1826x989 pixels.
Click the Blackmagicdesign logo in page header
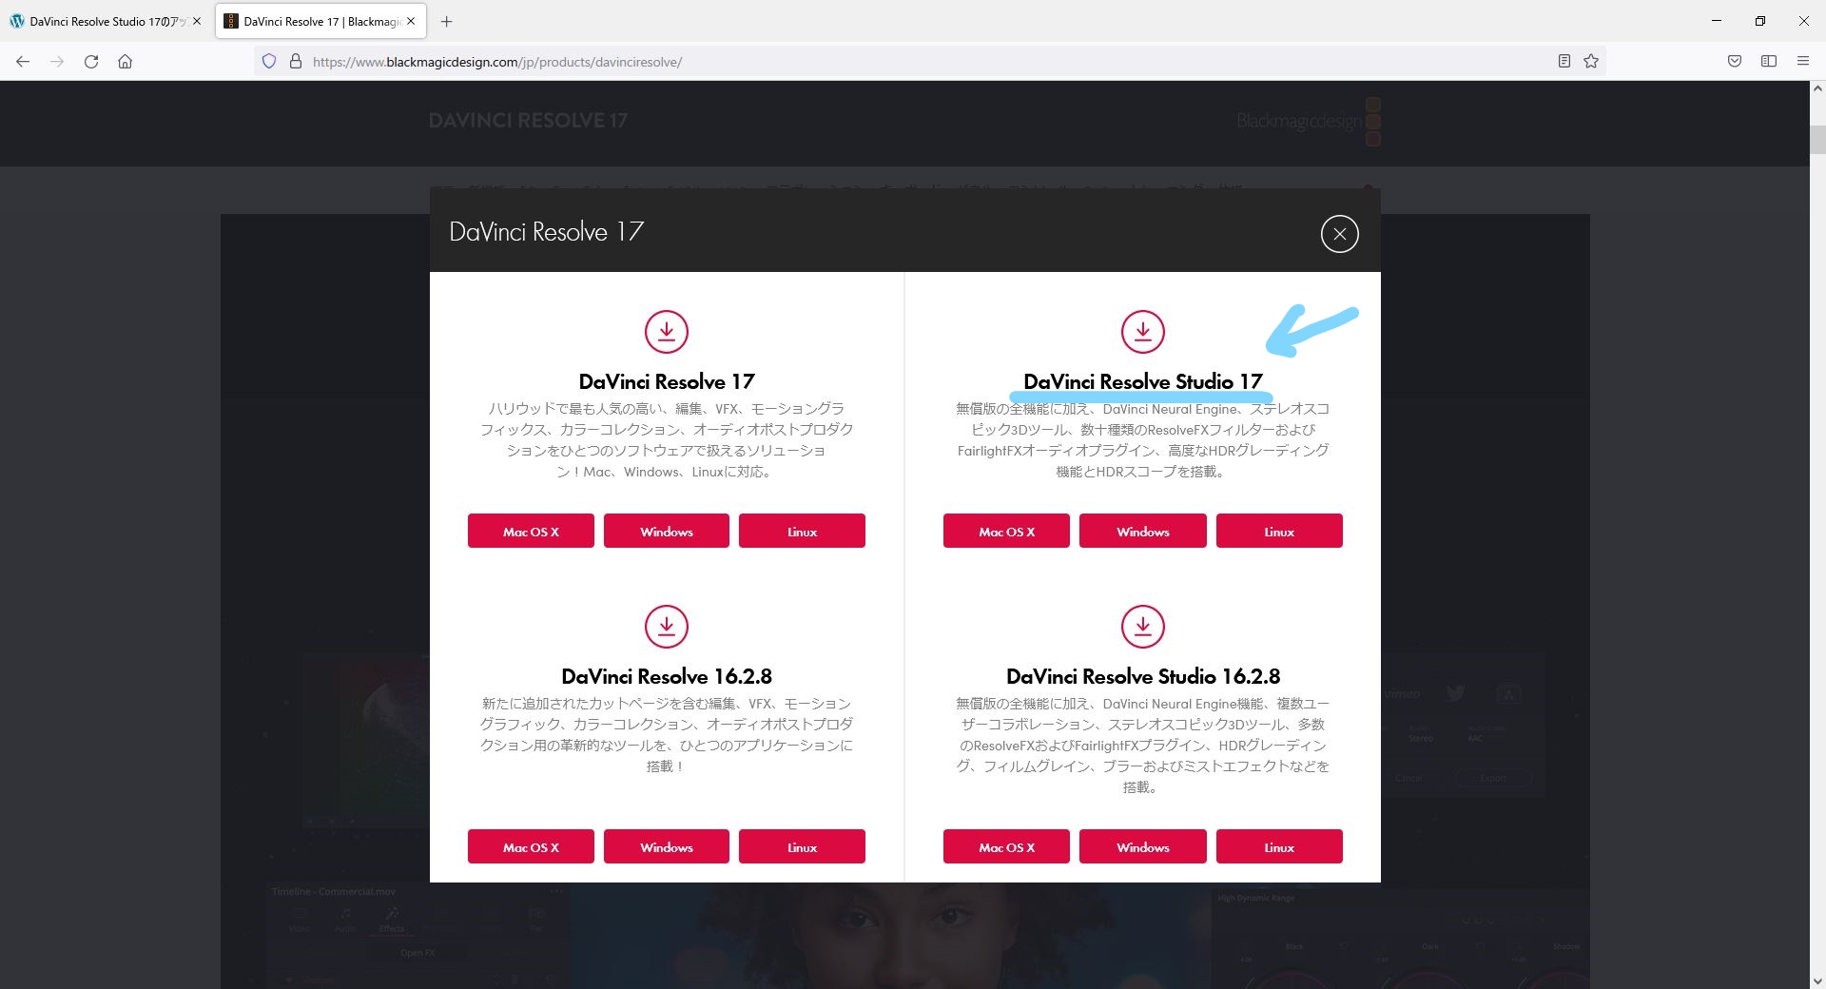click(1309, 121)
